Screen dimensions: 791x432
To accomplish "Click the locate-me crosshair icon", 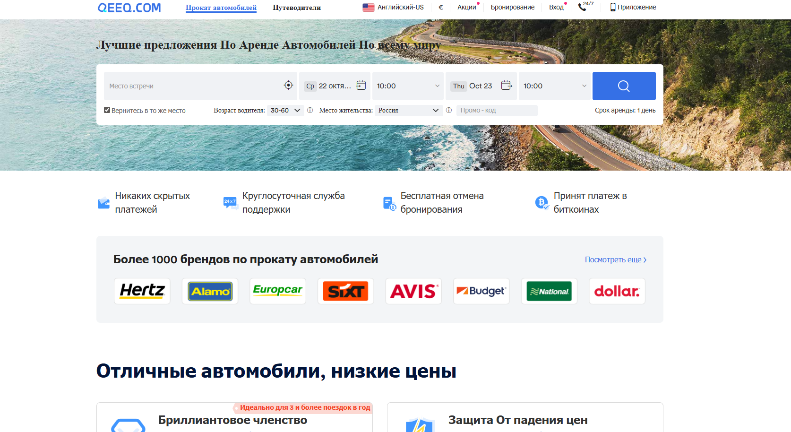I will pos(288,85).
